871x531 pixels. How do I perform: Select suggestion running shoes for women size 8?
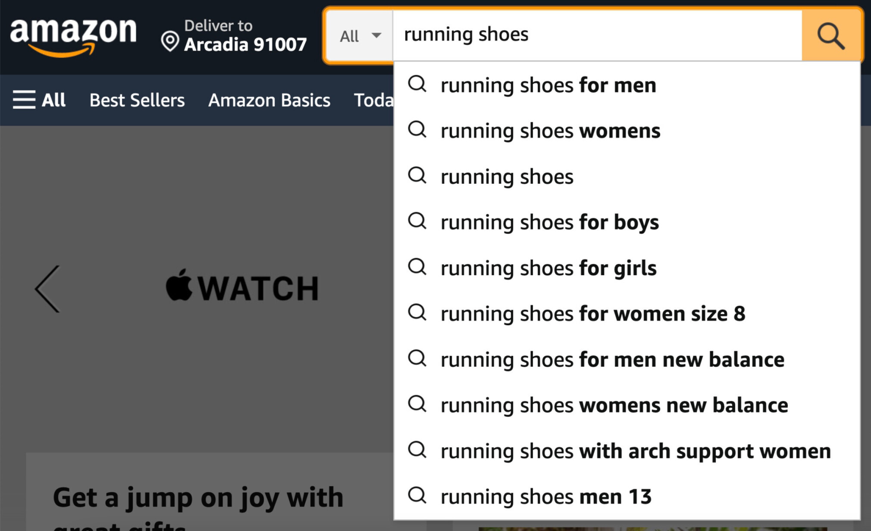pyautogui.click(x=627, y=314)
